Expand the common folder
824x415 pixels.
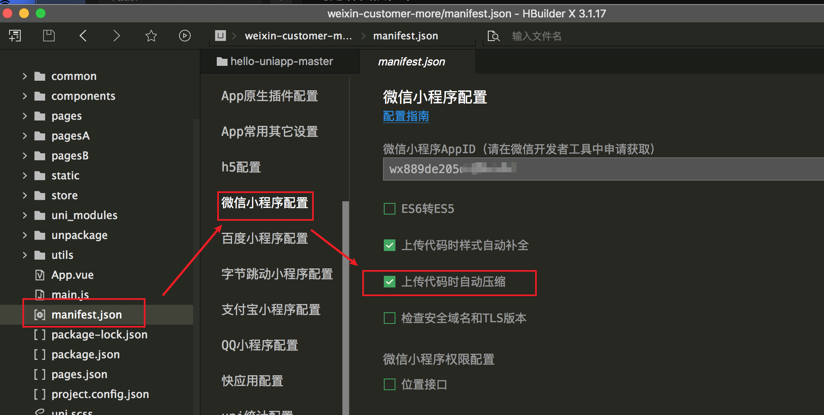click(x=24, y=76)
